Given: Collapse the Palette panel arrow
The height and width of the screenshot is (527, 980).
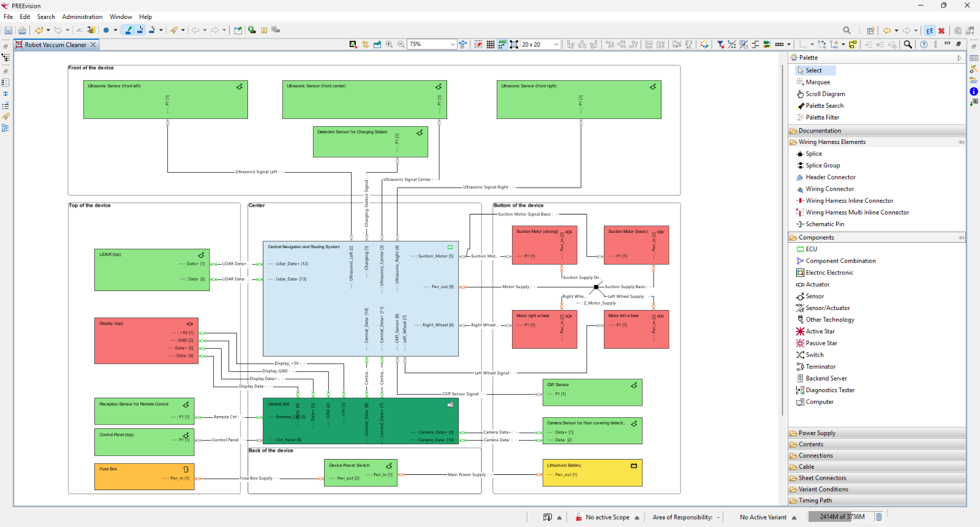Looking at the screenshot, I should click(959, 58).
